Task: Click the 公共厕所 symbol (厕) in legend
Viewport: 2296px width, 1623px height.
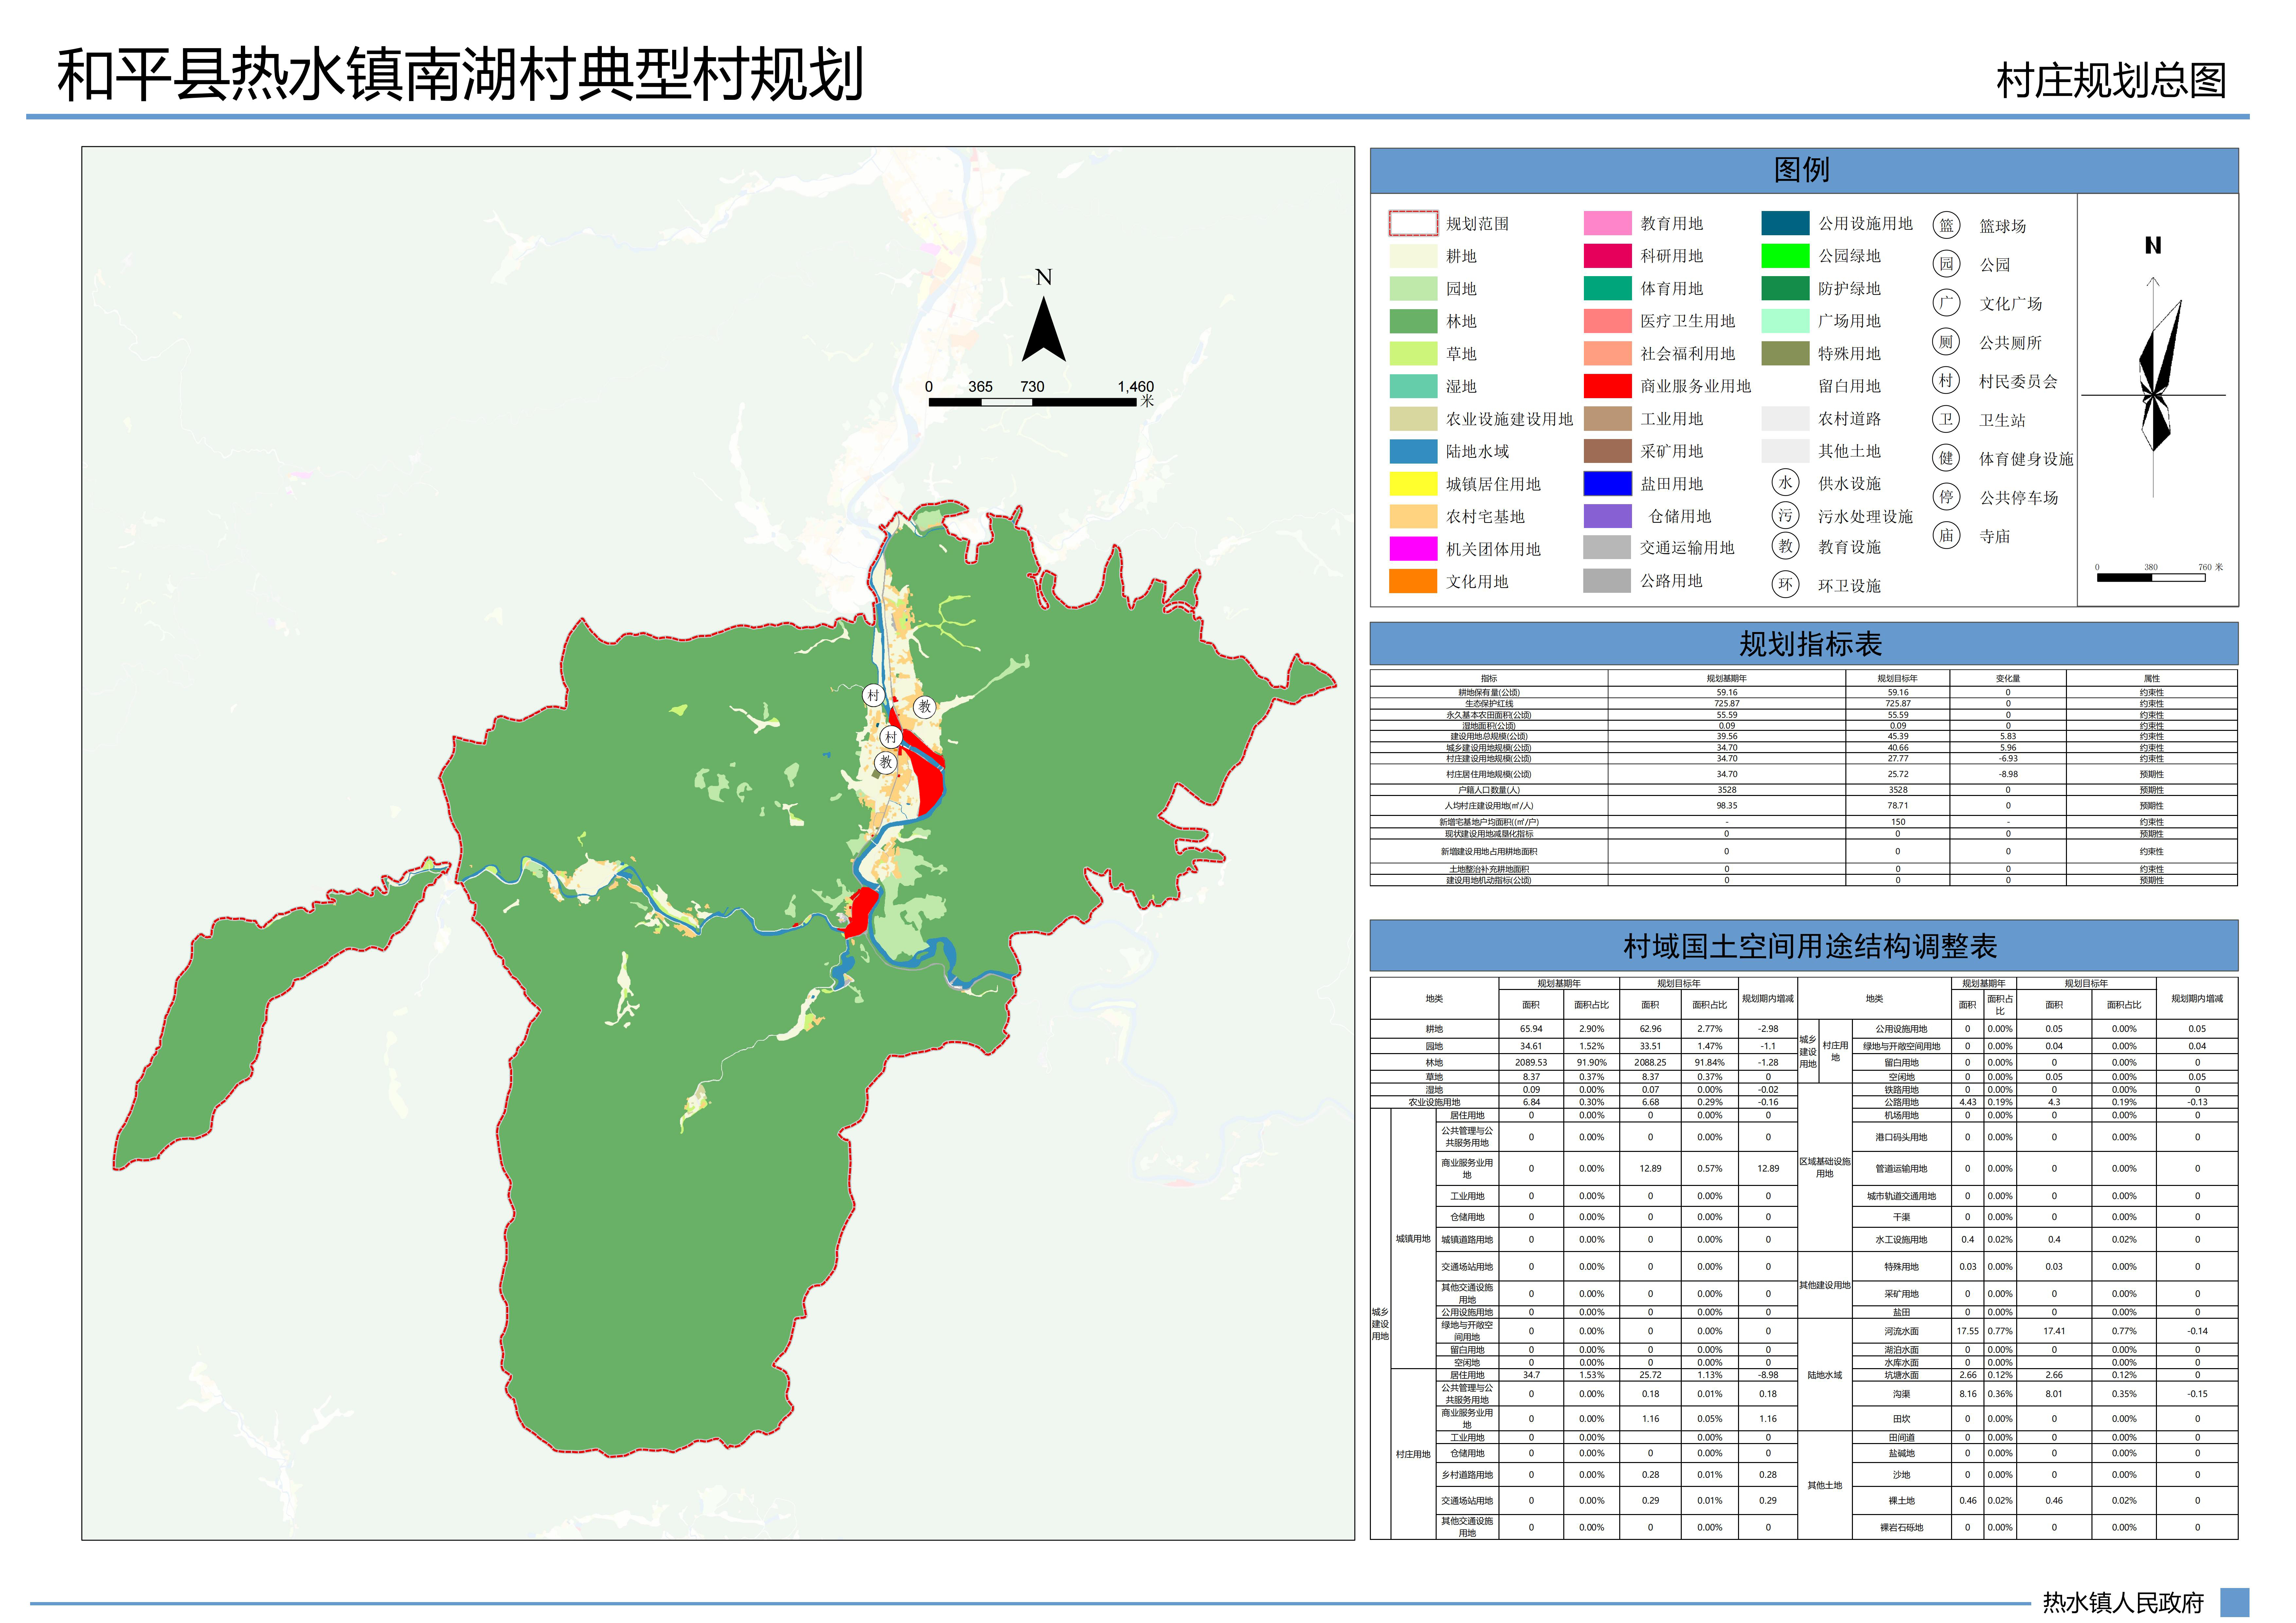Action: [x=1946, y=342]
